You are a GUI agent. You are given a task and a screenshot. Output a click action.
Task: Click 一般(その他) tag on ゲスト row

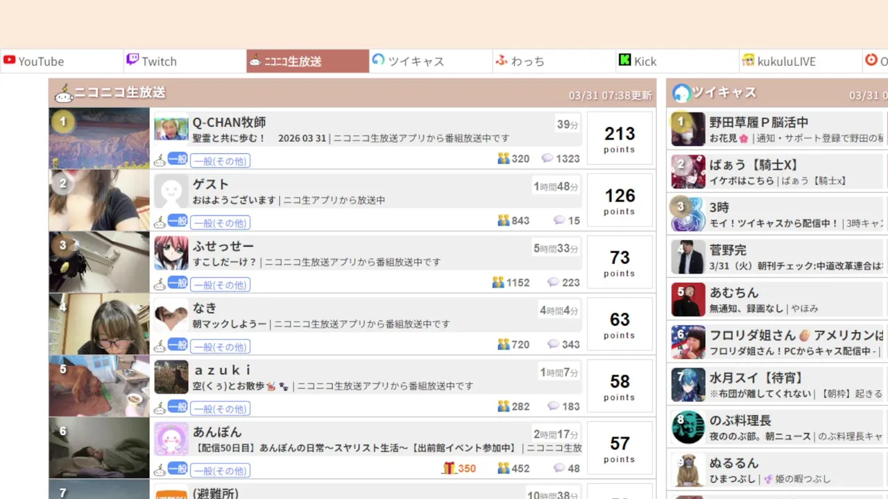[x=220, y=222]
